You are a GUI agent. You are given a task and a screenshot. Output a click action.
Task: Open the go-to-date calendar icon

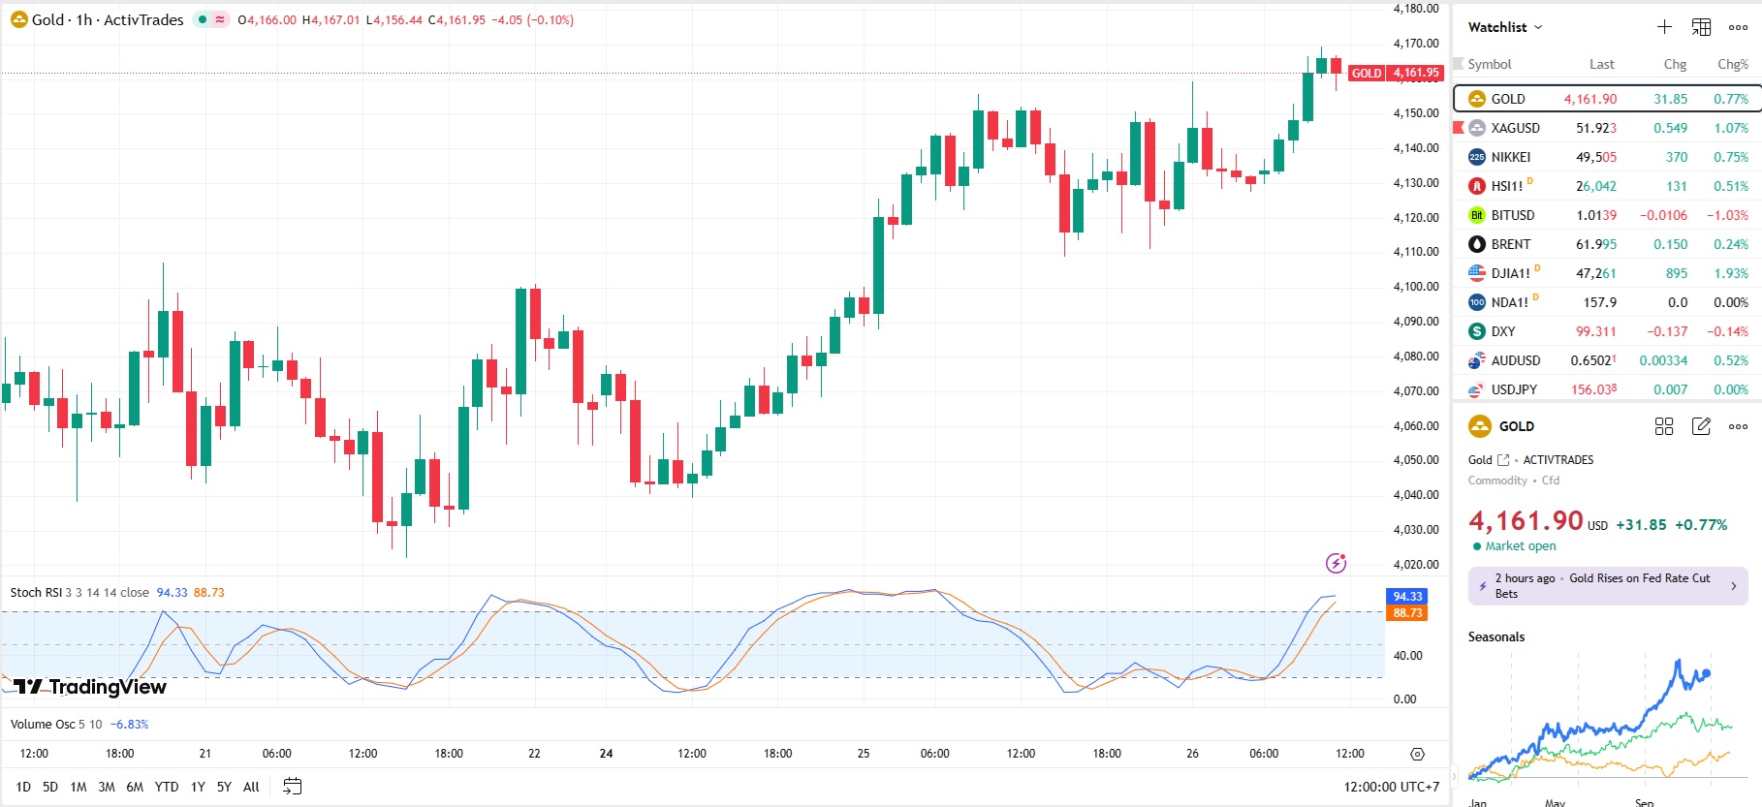[x=292, y=787]
